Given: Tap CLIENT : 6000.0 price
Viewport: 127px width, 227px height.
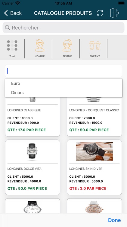Looking at the screenshot, I should pos(82,177).
